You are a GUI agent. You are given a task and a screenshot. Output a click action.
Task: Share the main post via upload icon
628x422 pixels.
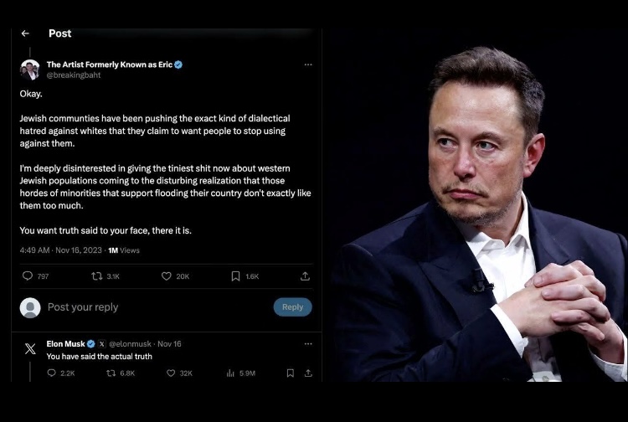tap(305, 276)
